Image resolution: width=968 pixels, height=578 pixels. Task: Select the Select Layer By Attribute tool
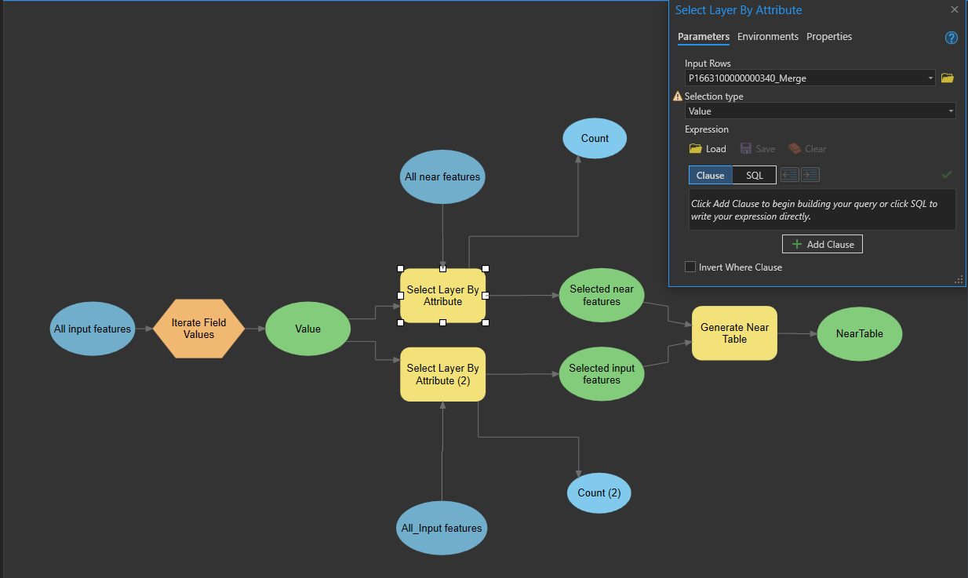click(442, 296)
